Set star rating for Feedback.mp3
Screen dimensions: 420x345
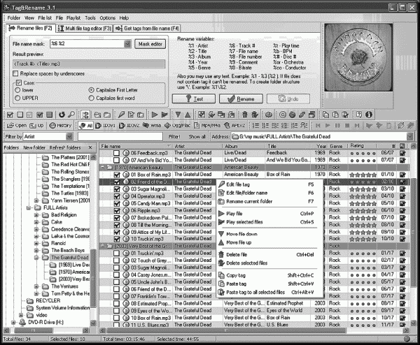tap(364, 152)
